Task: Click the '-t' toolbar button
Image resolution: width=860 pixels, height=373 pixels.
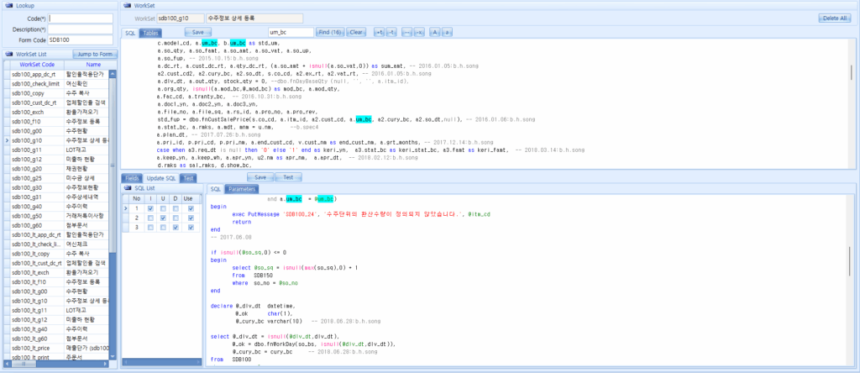Action: (392, 32)
